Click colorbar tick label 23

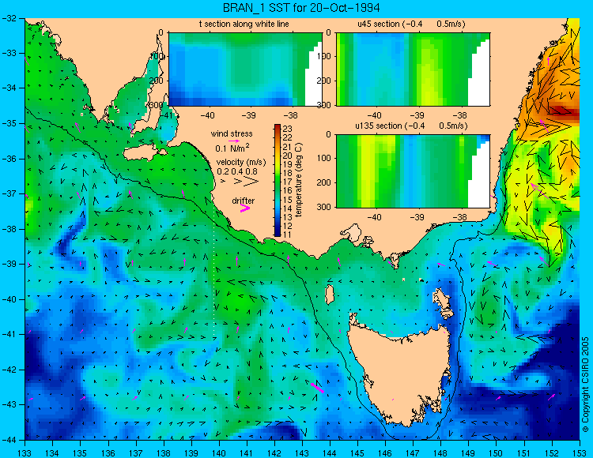click(x=287, y=129)
